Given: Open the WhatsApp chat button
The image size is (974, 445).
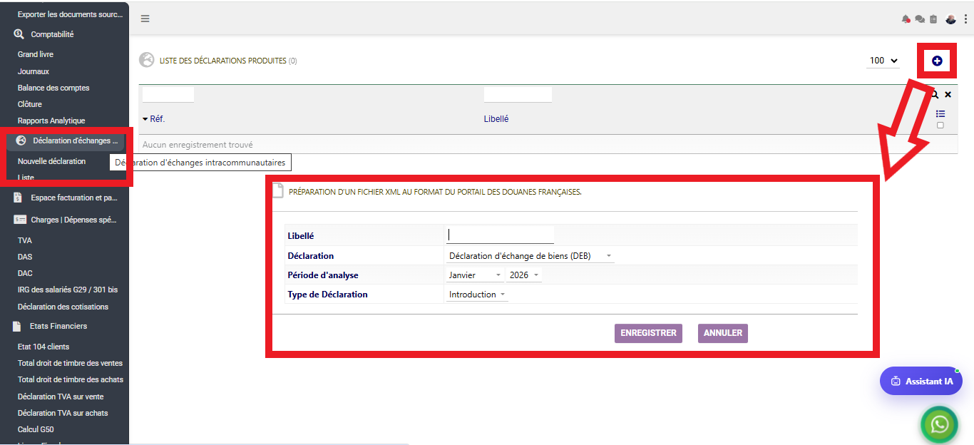Looking at the screenshot, I should tap(940, 424).
